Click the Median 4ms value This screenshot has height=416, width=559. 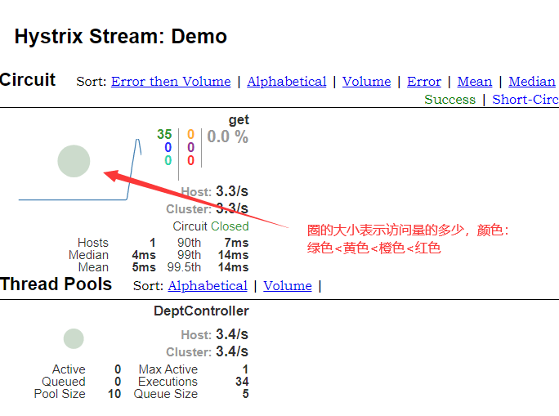[144, 255]
